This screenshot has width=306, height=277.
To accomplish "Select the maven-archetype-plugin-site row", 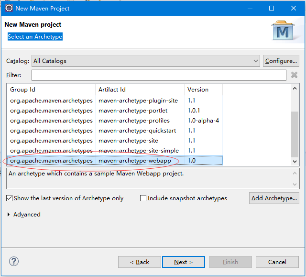I will (x=115, y=101).
